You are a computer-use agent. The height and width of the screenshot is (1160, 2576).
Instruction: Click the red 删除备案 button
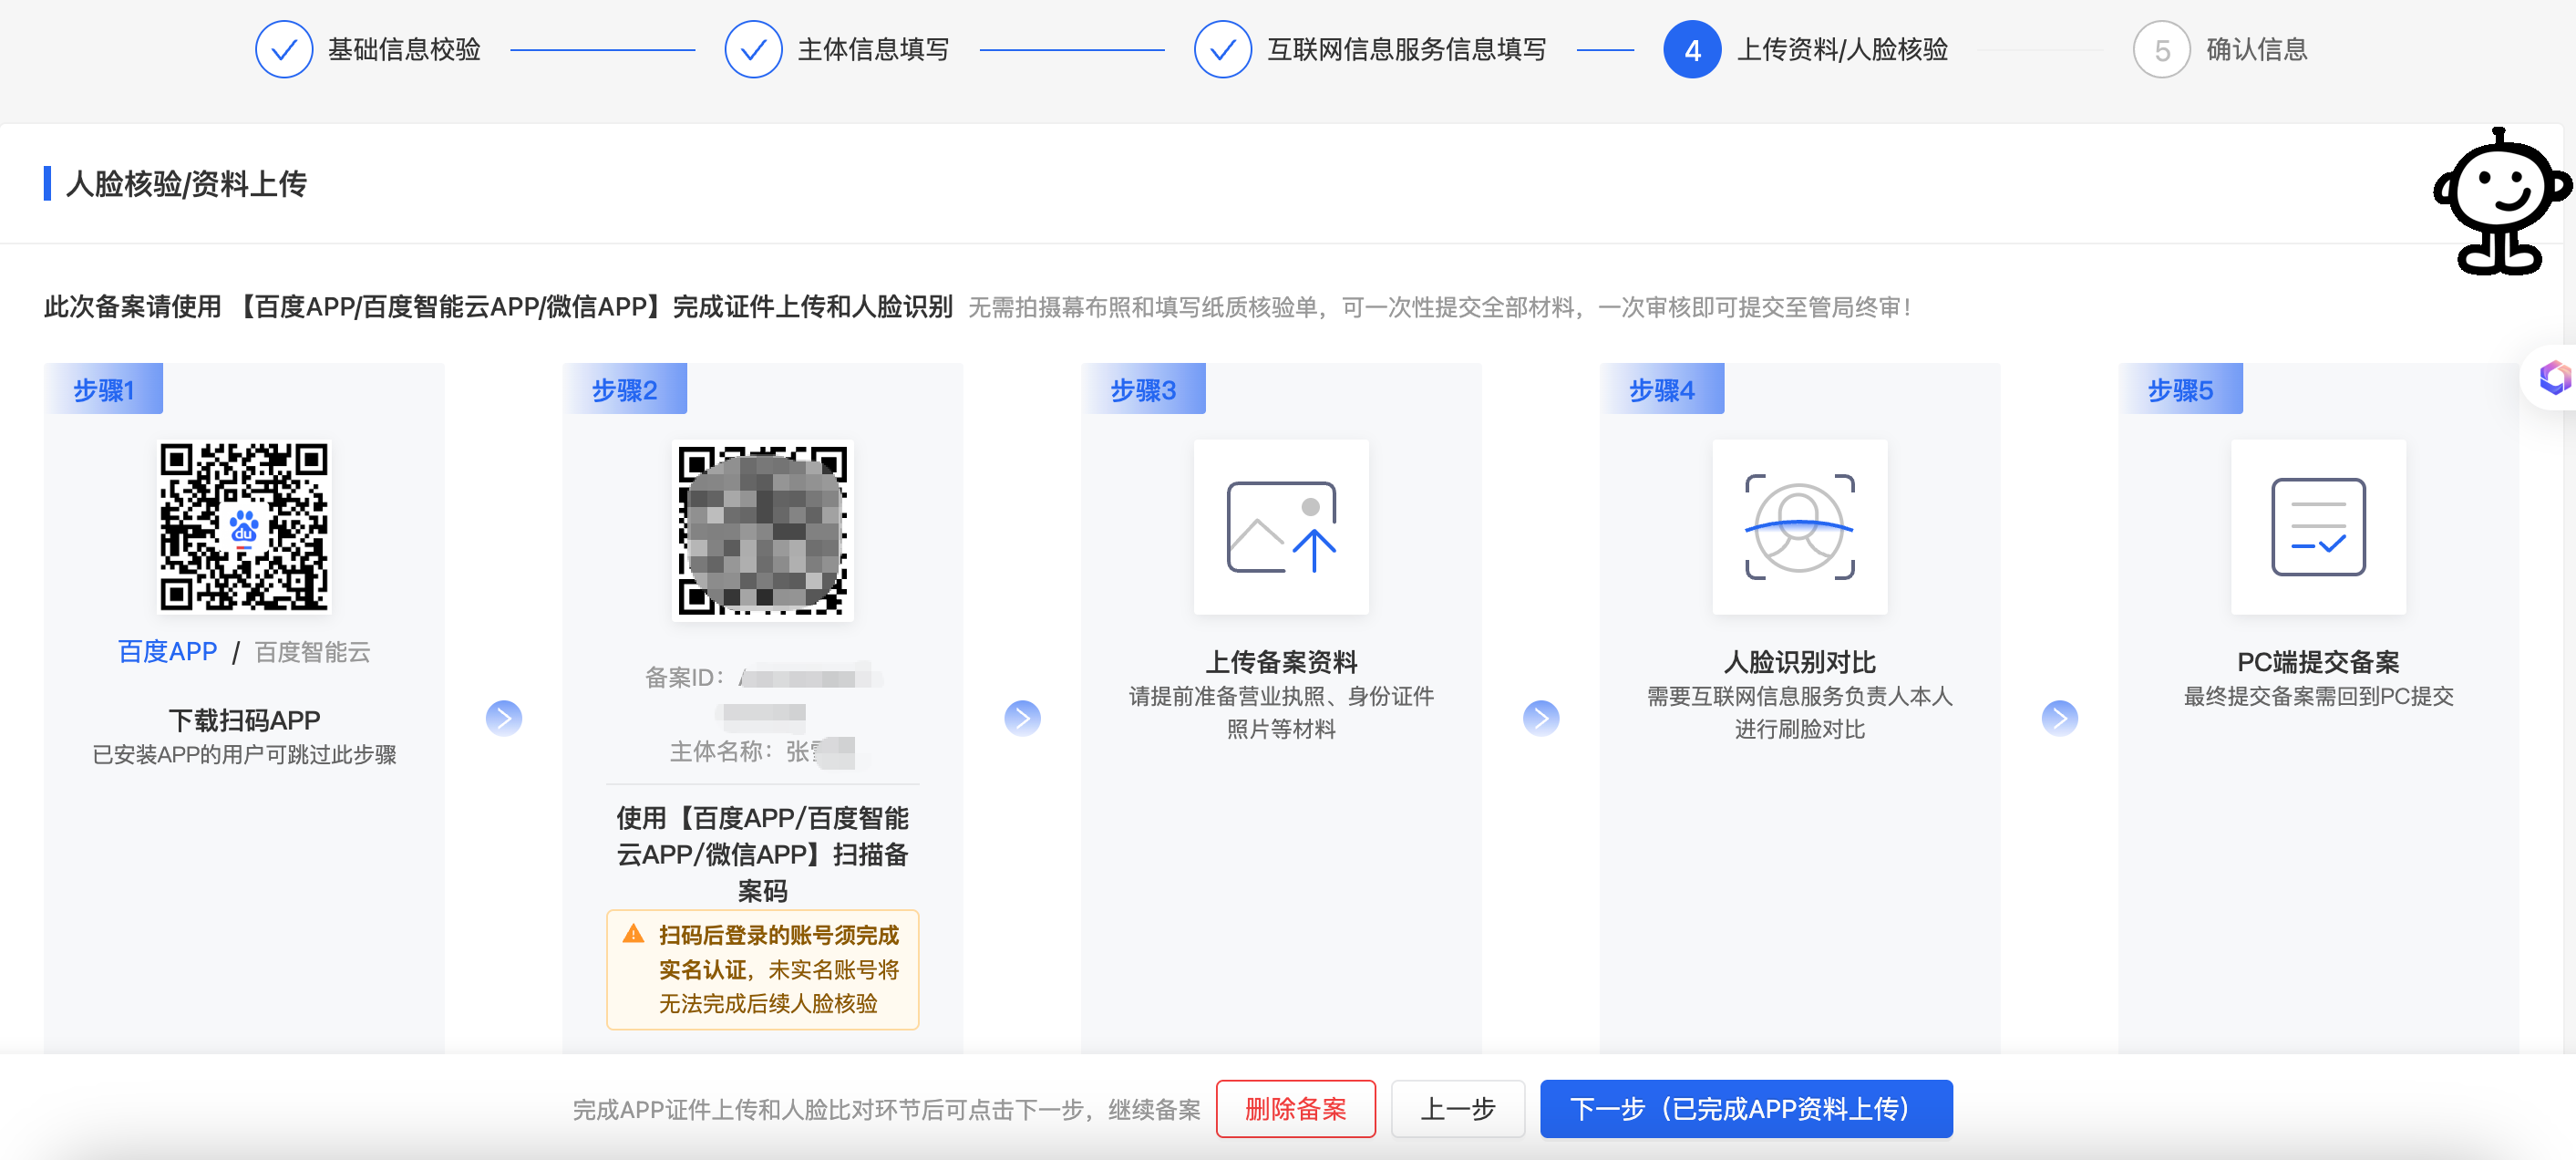pyautogui.click(x=1295, y=1108)
